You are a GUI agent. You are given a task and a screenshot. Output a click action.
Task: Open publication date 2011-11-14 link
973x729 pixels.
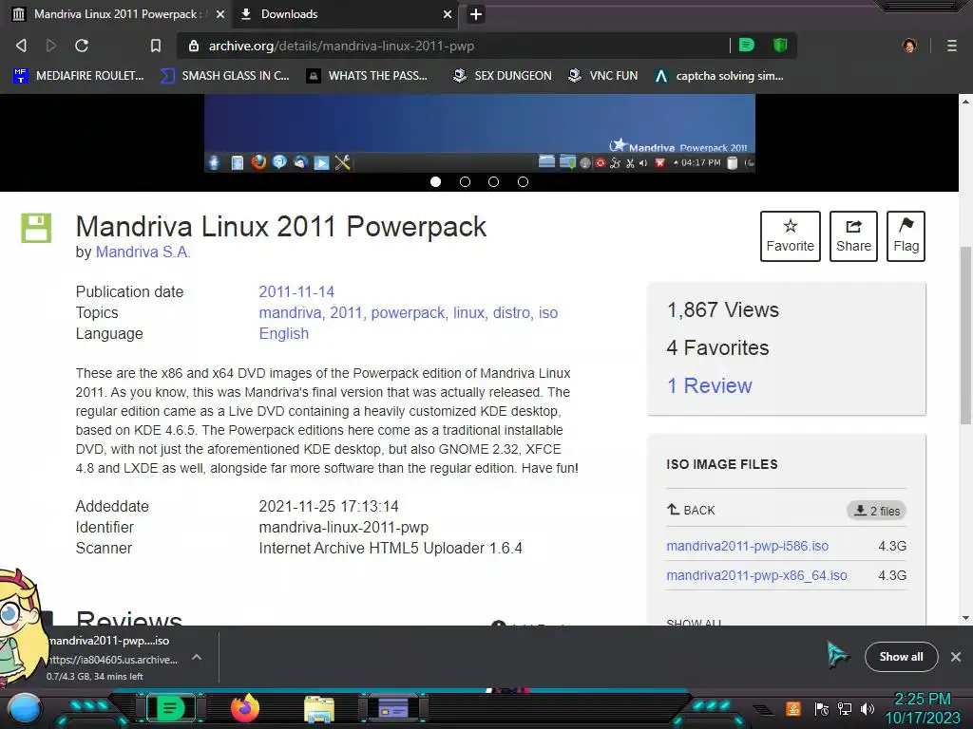coord(296,291)
